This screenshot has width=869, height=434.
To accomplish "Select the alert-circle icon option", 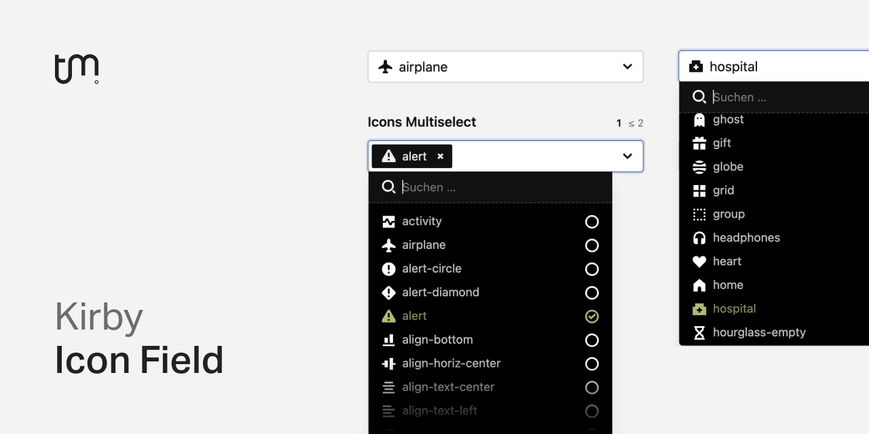I will coord(432,269).
